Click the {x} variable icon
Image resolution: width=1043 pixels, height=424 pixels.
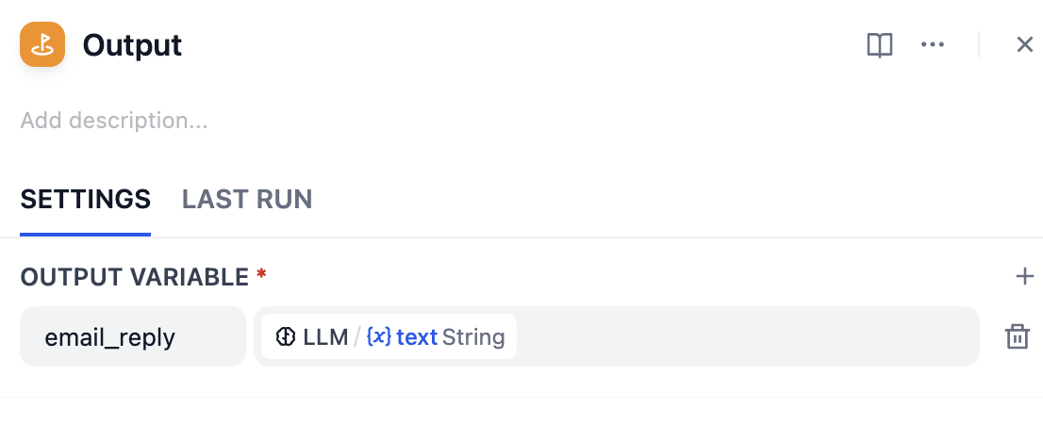[x=378, y=336]
